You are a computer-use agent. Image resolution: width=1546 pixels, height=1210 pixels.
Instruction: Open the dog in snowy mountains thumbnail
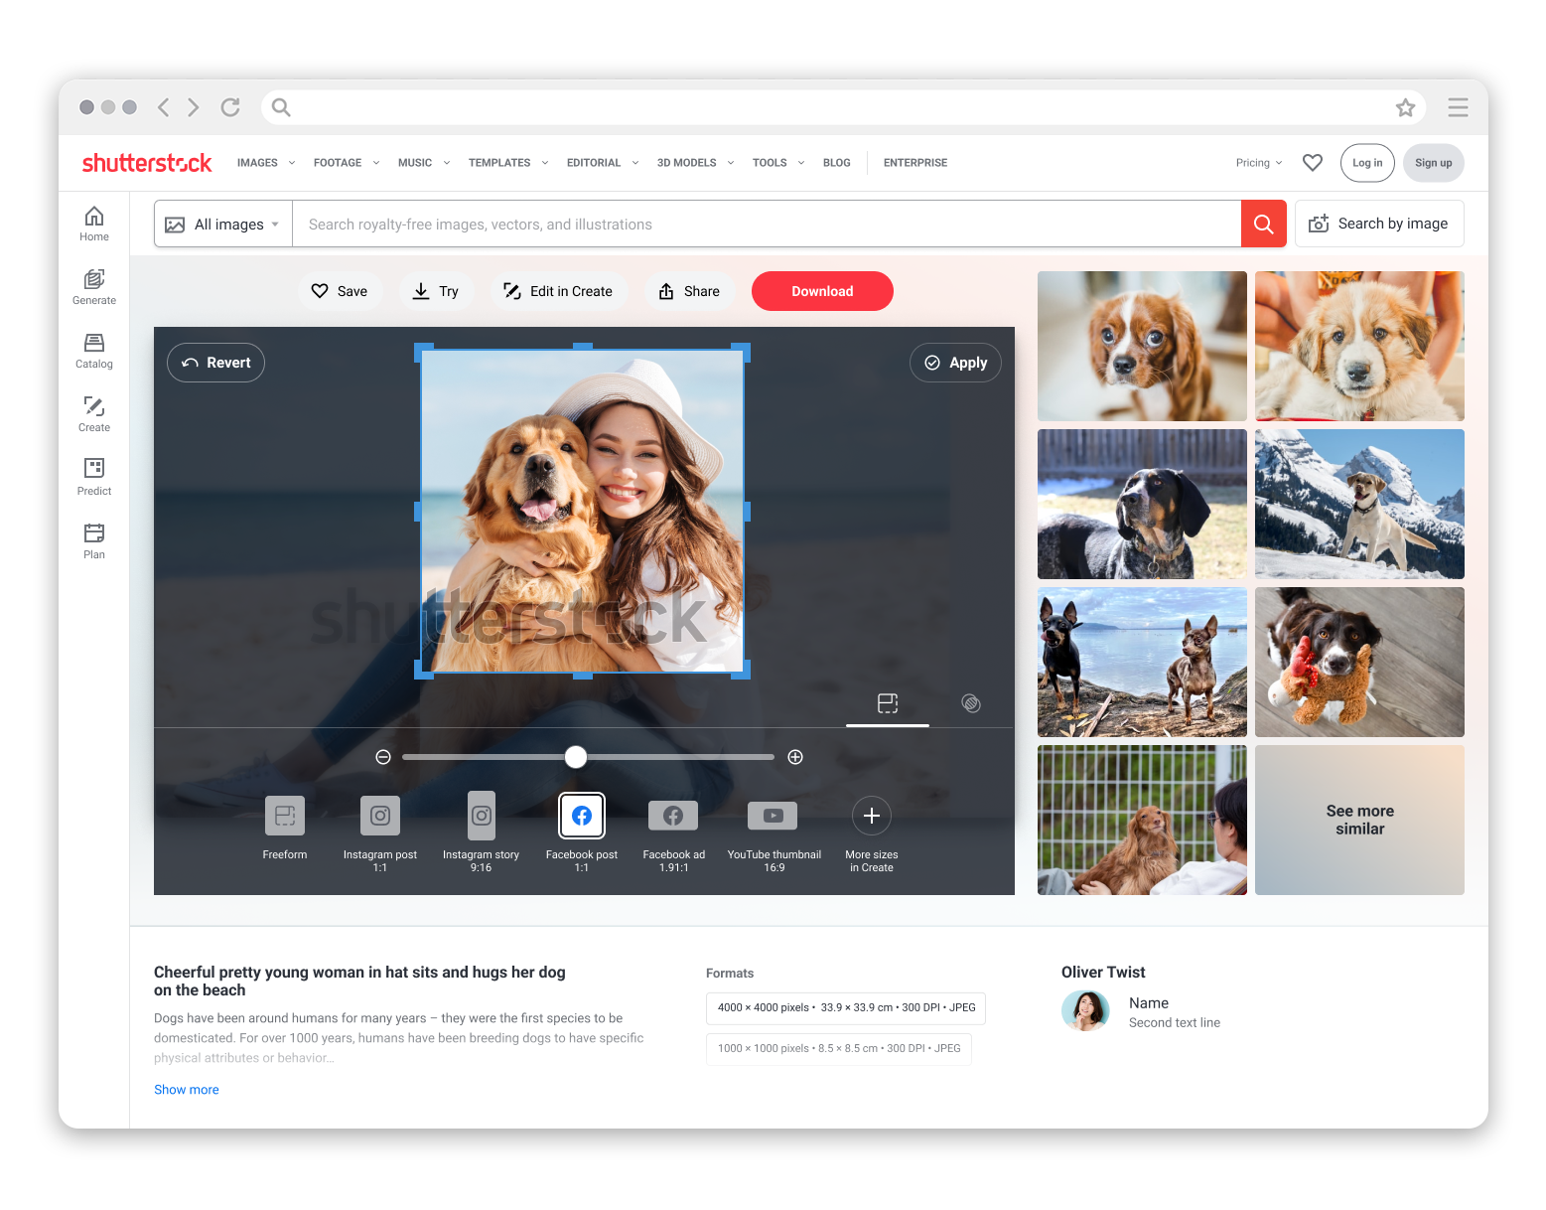[x=1359, y=504]
